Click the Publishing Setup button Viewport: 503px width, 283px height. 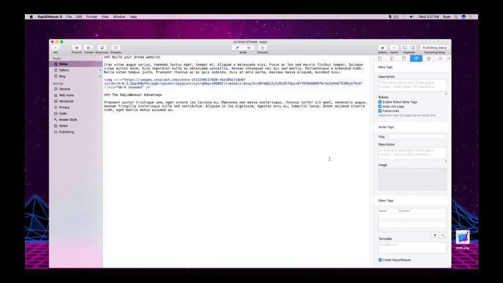[x=434, y=48]
